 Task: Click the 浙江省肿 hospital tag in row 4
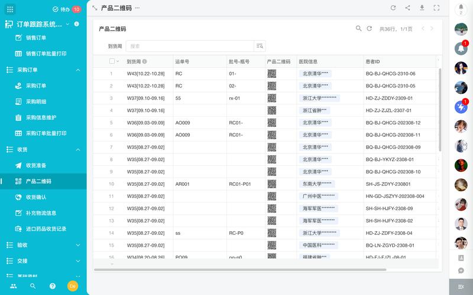(315, 110)
